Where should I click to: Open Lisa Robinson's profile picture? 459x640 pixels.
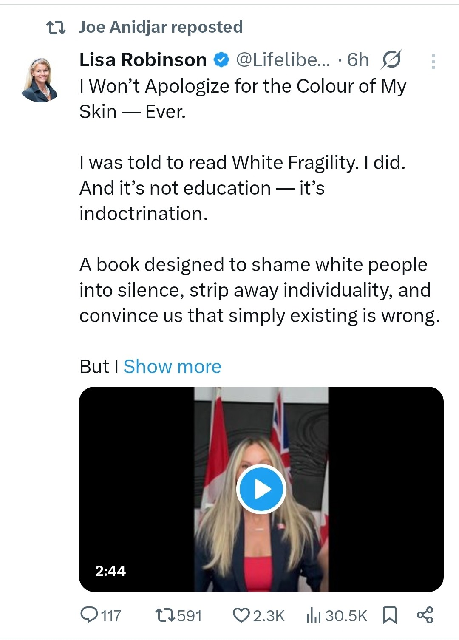[40, 80]
